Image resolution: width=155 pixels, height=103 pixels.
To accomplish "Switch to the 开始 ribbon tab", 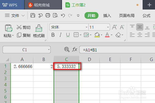I will [91, 15].
